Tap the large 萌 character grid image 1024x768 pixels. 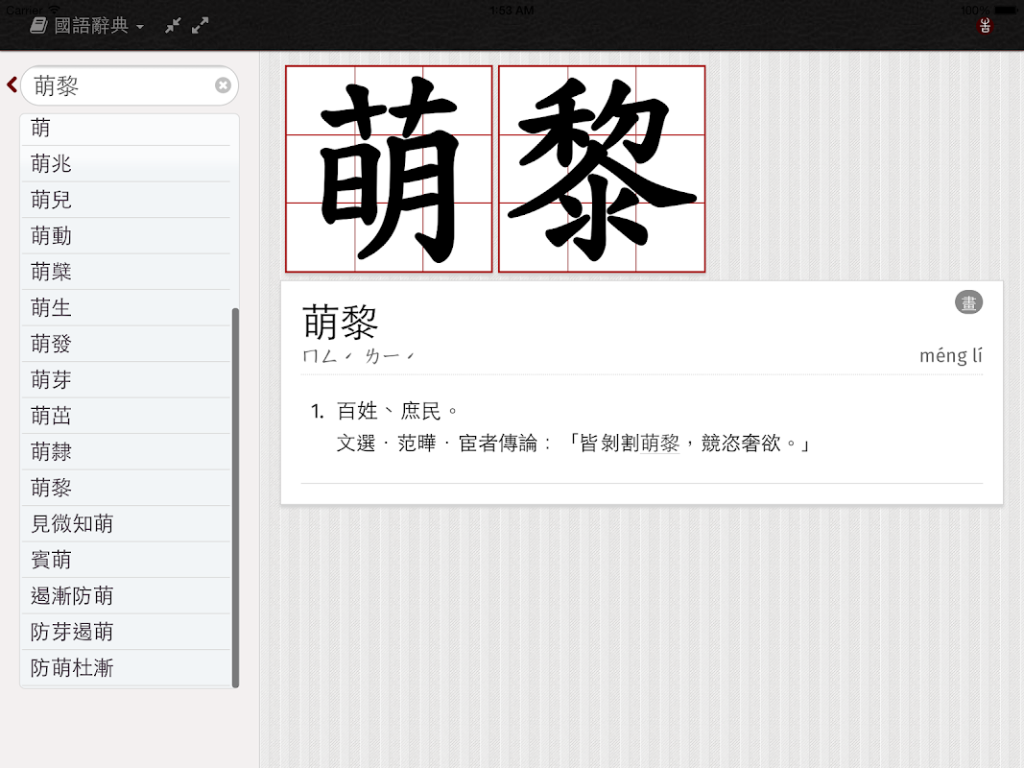tap(388, 169)
